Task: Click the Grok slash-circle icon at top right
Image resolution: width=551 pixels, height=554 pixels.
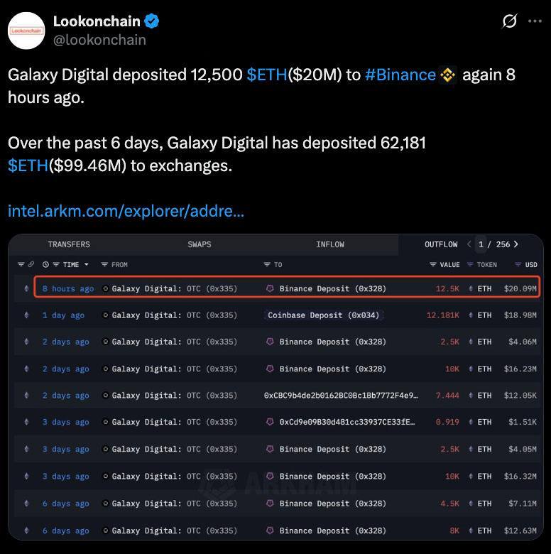Action: click(x=509, y=21)
